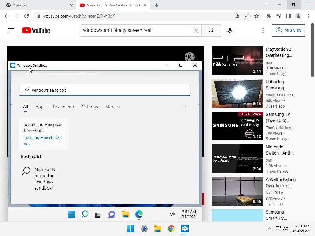Select the Documents search filter tab
315x236 pixels.
(x=64, y=107)
